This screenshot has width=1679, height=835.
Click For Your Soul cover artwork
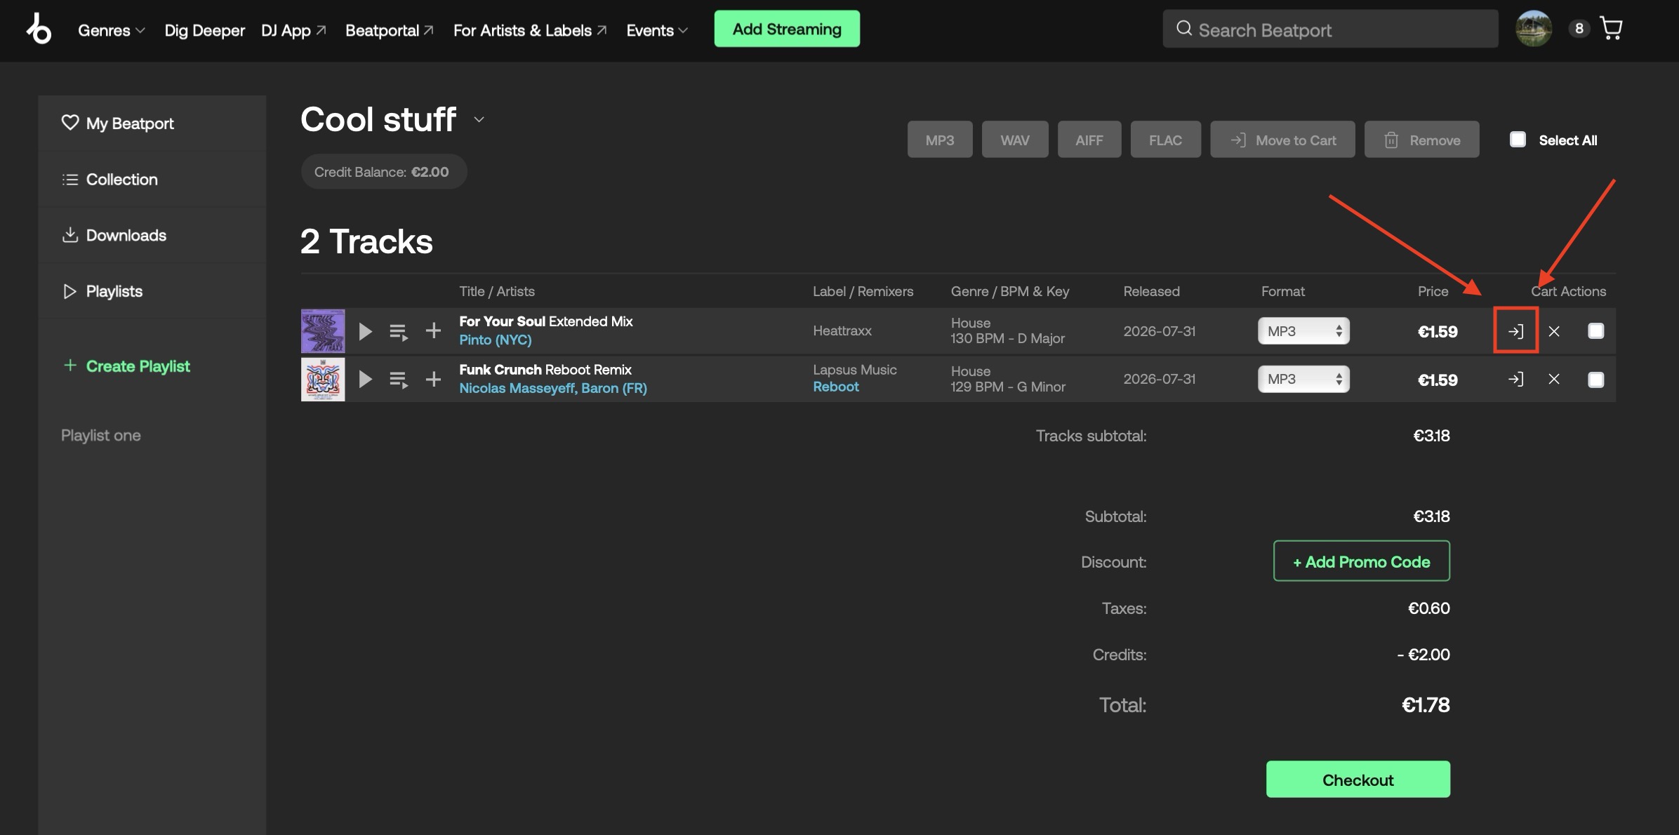pyautogui.click(x=323, y=331)
